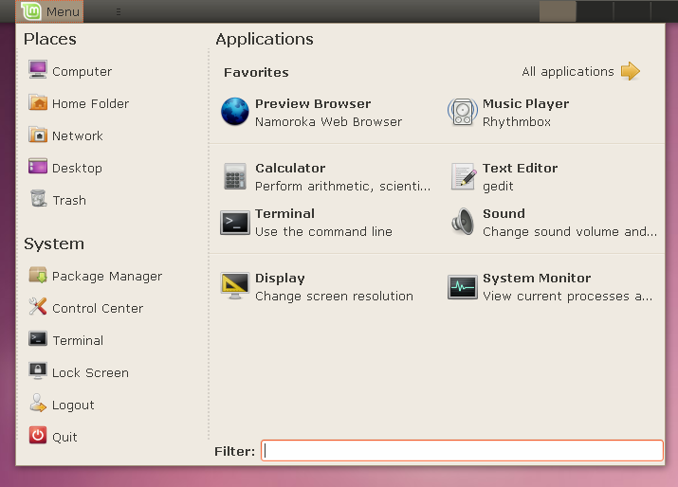Click the Linux Mint logo on Menu button
The height and width of the screenshot is (487, 678).
click(30, 11)
